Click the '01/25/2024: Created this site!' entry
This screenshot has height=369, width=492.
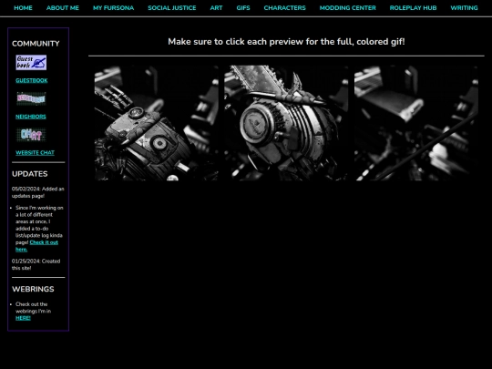[36, 264]
